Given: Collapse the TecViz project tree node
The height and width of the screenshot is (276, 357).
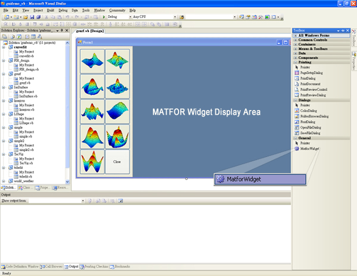Looking at the screenshot, I should (4, 155).
